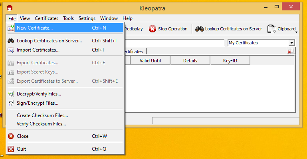Click the toolbar binoculars Lookup icon
Screen dimensions: 307x159
pyautogui.click(x=200, y=29)
